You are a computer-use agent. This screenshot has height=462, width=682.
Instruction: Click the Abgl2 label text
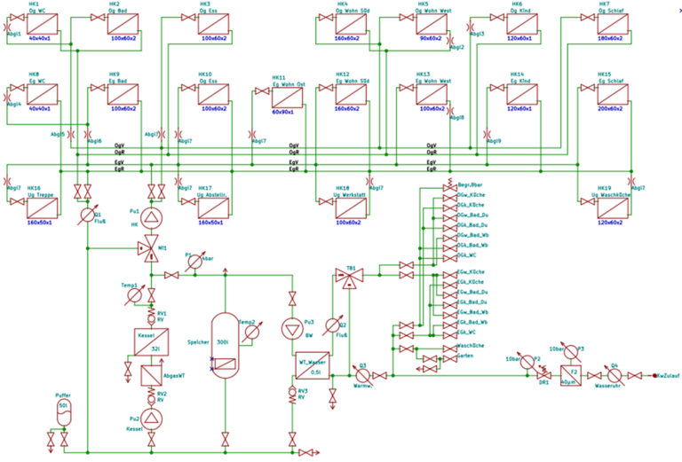(457, 47)
